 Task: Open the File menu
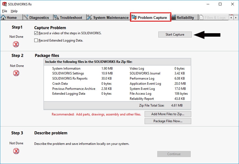(x=5, y=11)
